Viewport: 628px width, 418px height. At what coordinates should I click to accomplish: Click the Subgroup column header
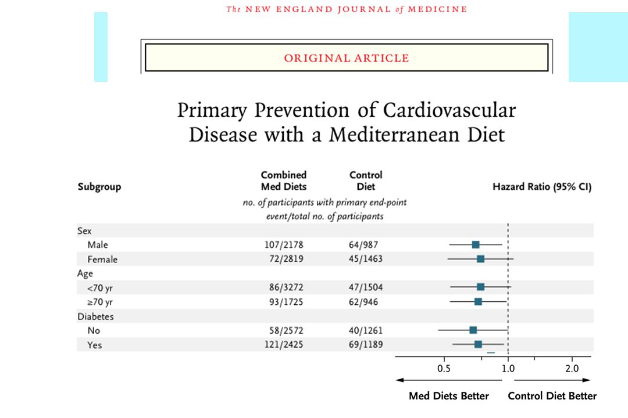coord(99,187)
